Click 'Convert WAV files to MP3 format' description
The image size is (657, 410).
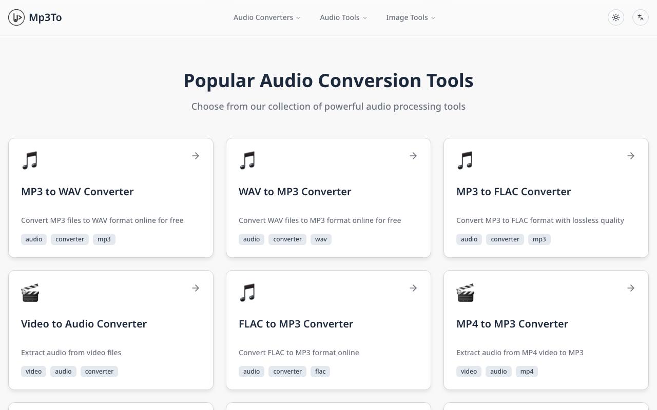pyautogui.click(x=320, y=220)
